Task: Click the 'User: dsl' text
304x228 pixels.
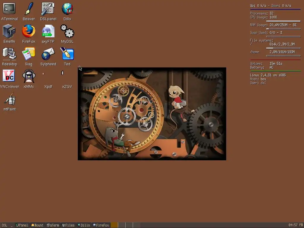Action: pos(258,83)
